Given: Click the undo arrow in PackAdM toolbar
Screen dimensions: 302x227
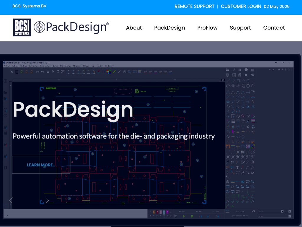Looking at the screenshot, I should click(x=37, y=72).
